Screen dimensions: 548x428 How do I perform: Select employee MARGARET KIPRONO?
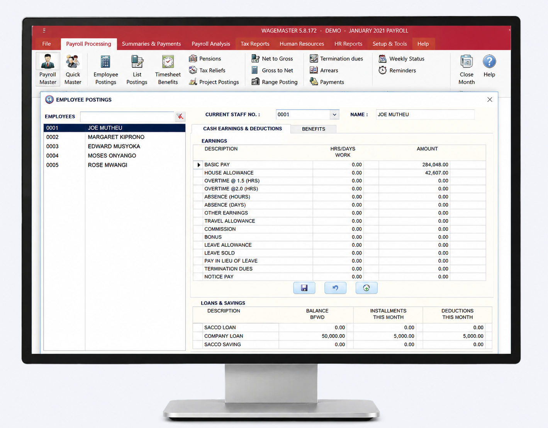tap(114, 137)
